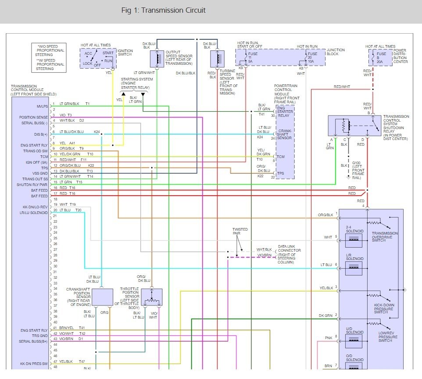
Task: Select wire label YEL/DK GRN T10 at pin 10
Action: pyautogui.click(x=76, y=154)
